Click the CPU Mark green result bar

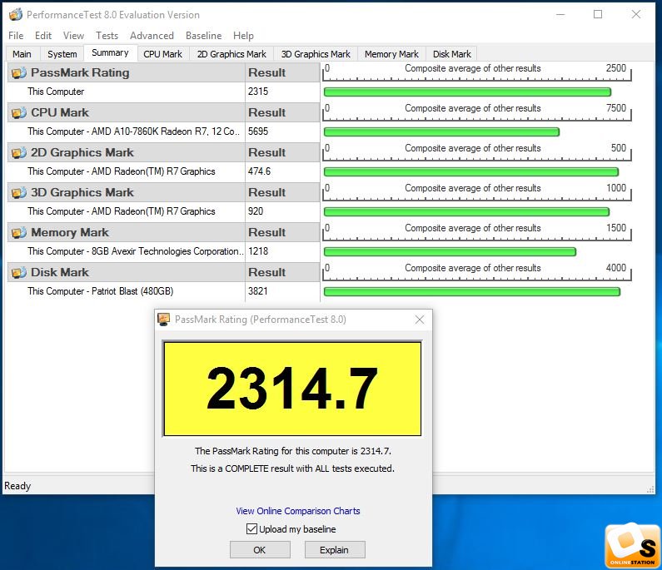pyautogui.click(x=441, y=131)
